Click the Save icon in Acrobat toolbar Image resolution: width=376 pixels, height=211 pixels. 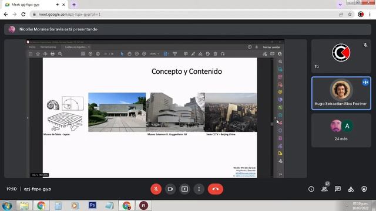pos(31,54)
